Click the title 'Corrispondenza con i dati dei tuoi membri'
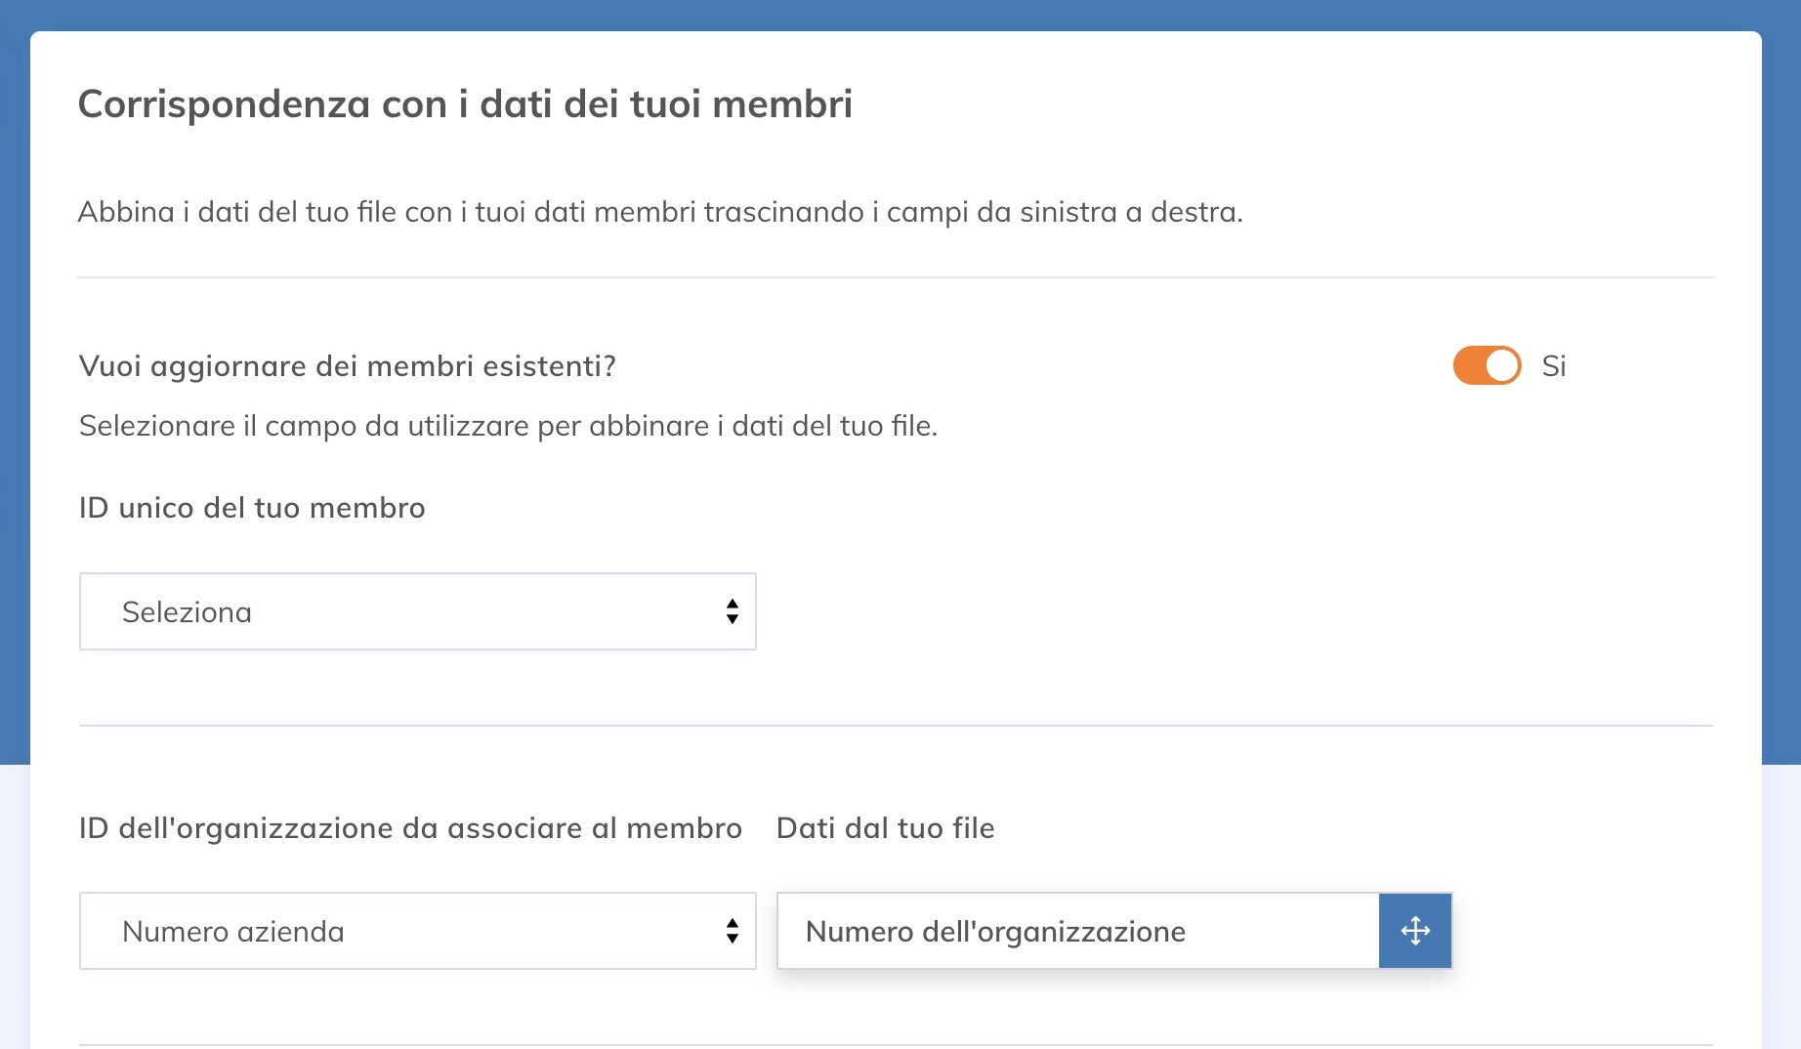The image size is (1801, 1049). (466, 102)
